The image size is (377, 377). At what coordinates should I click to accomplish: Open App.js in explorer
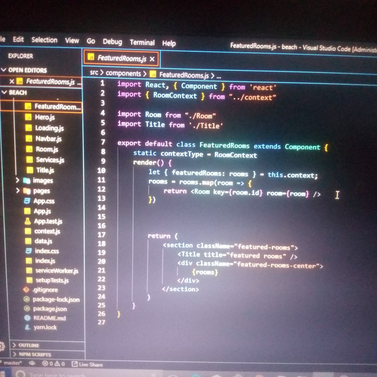pyautogui.click(x=42, y=211)
